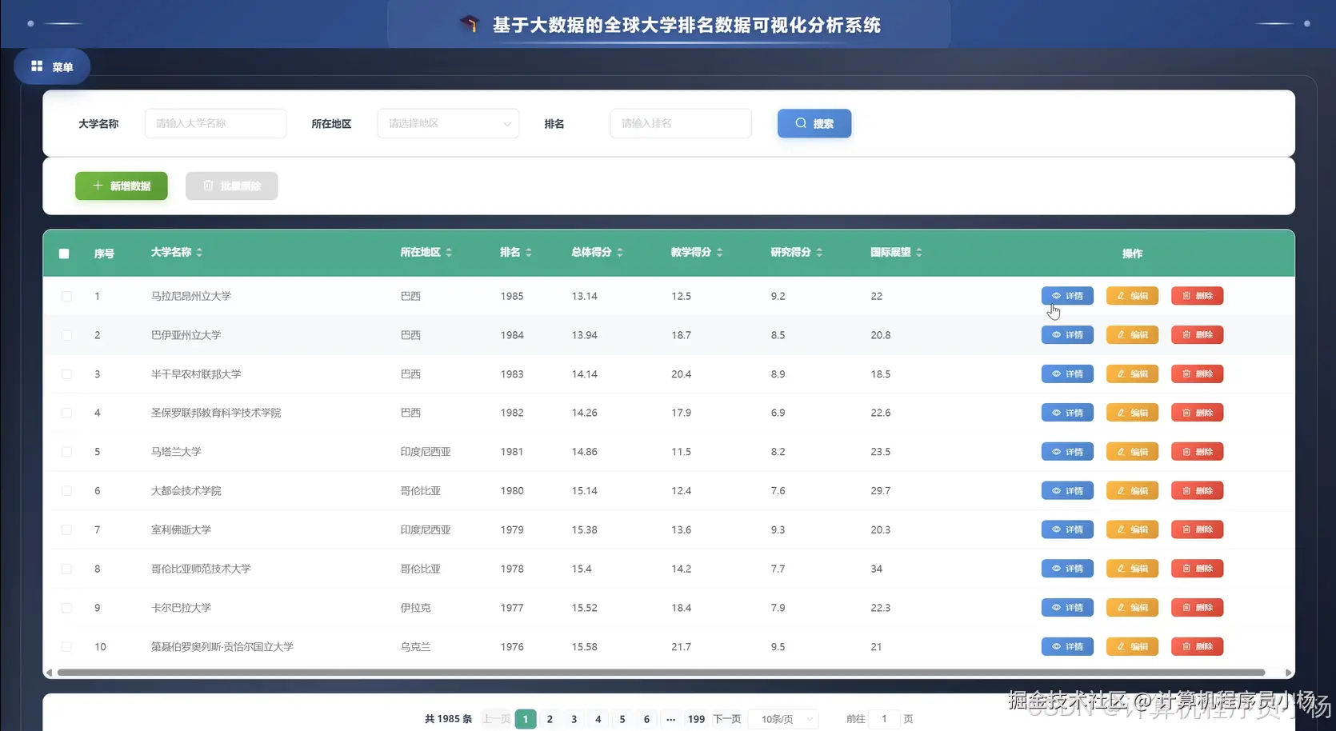Image resolution: width=1336 pixels, height=731 pixels.
Task: Click the plus icon on 新增数据 button
Action: coord(98,186)
